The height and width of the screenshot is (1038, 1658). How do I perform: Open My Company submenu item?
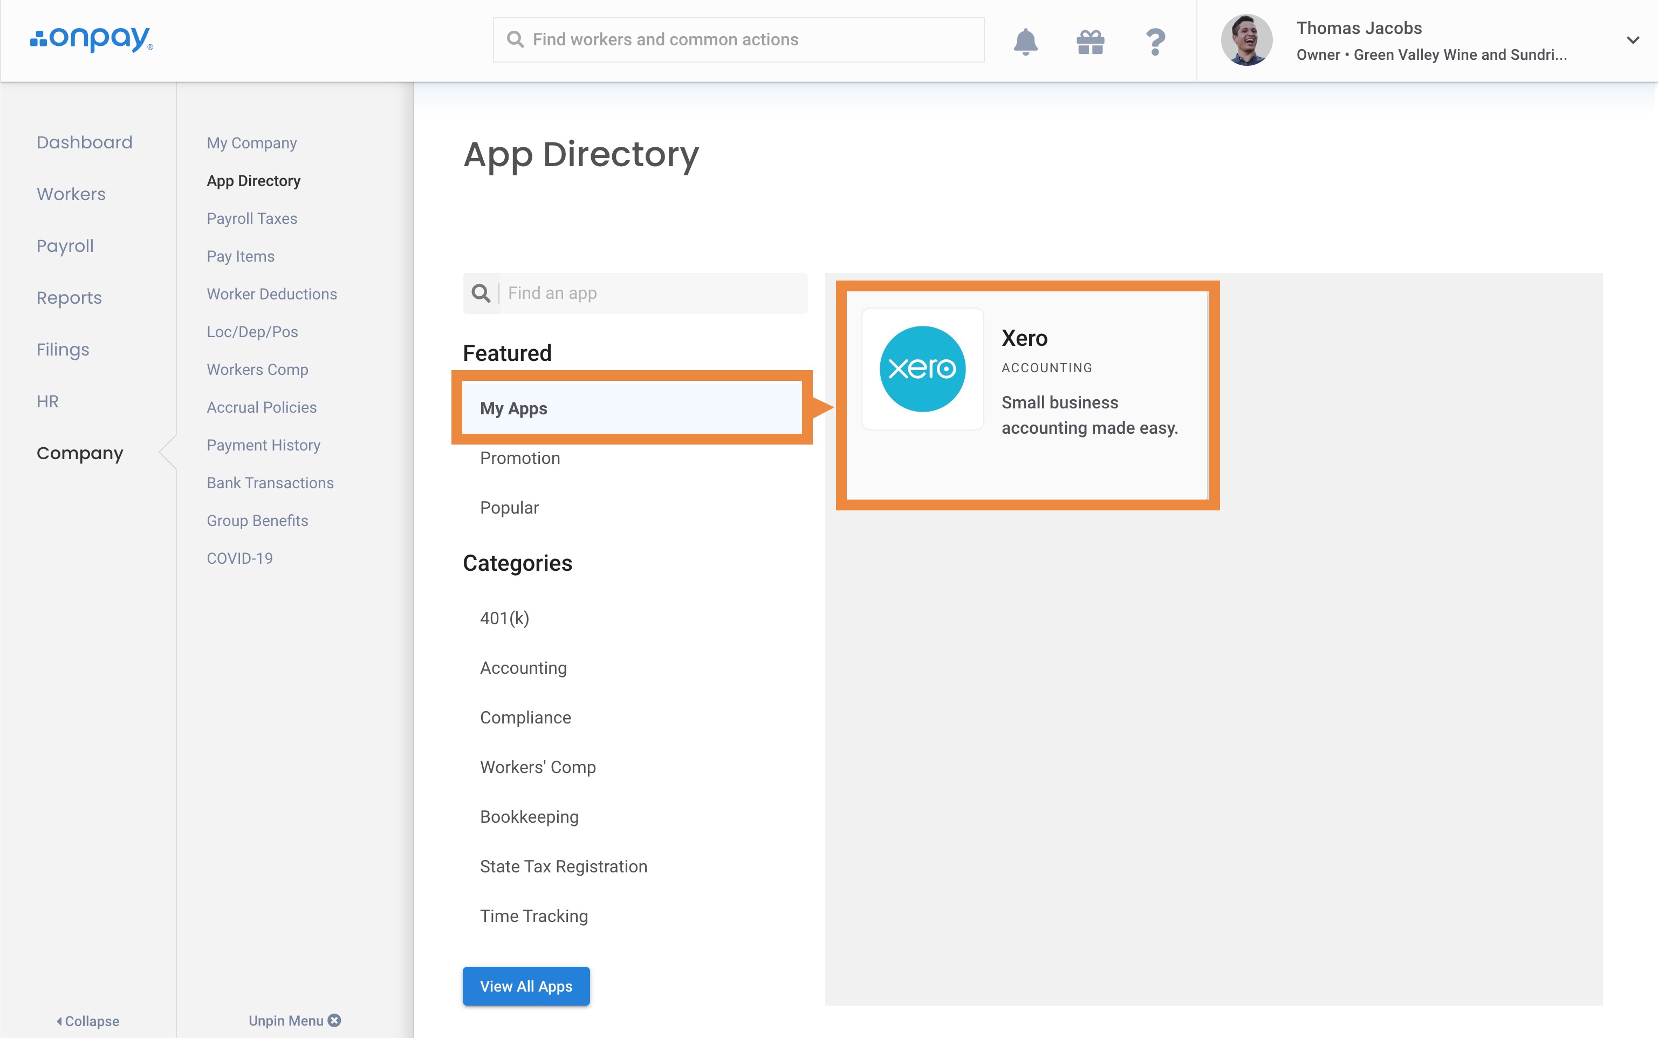point(252,143)
